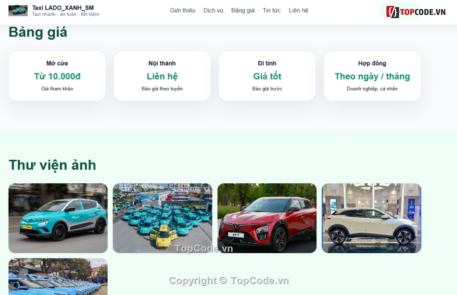Open the Taxi LADO_XANH_SM site title
The image size is (457, 295).
pyautogui.click(x=63, y=8)
